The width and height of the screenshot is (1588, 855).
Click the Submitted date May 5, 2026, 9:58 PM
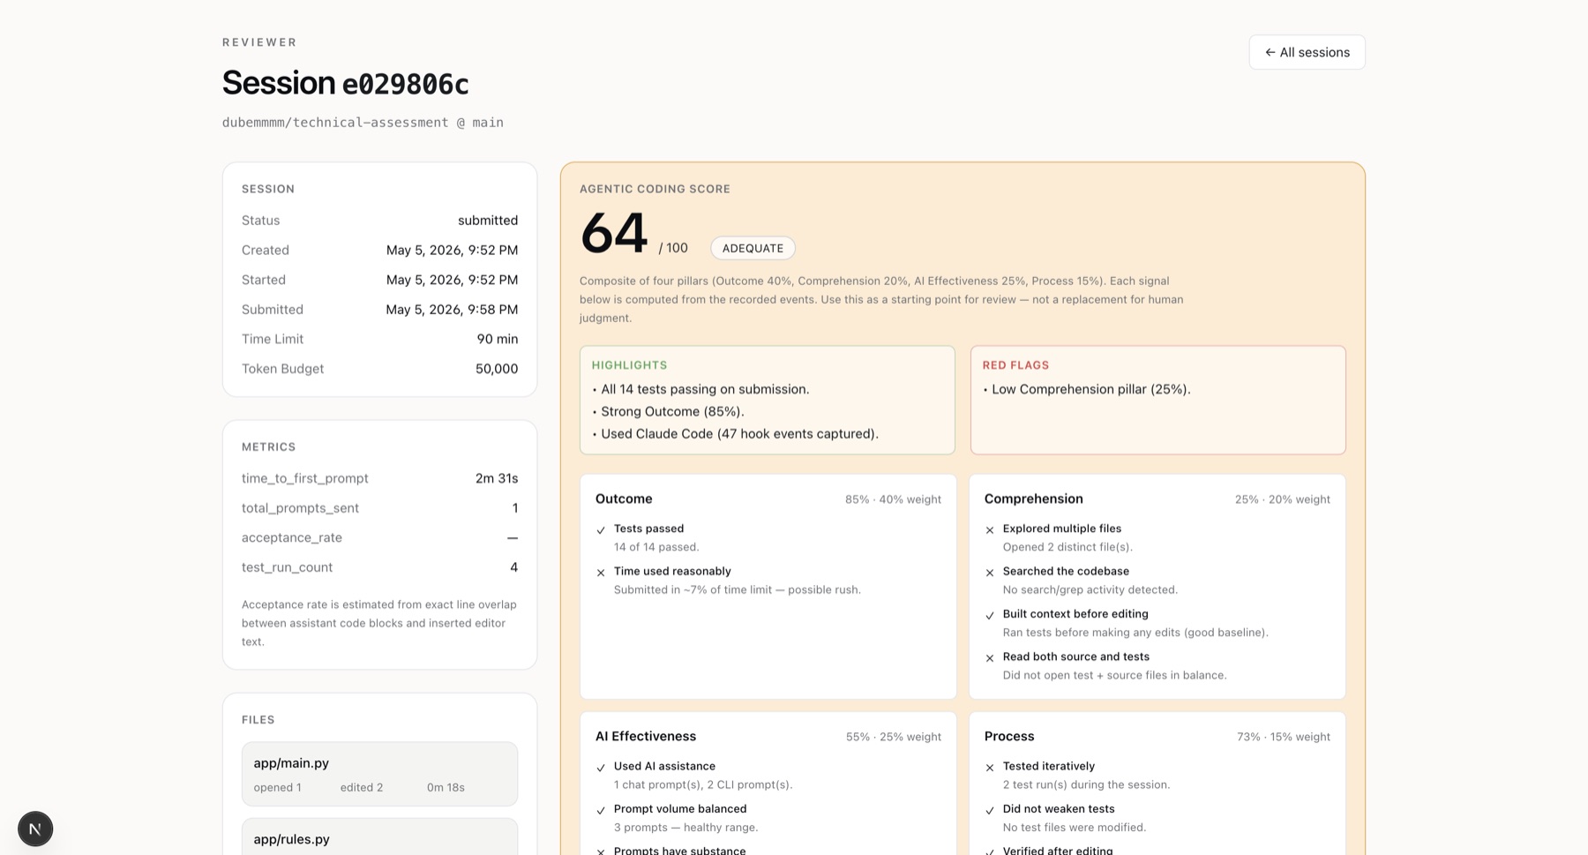[x=452, y=310]
